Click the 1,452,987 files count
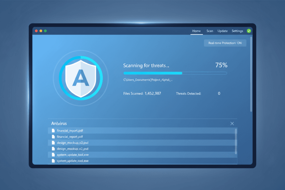Screen dimensions: 285x190 tap(153, 93)
